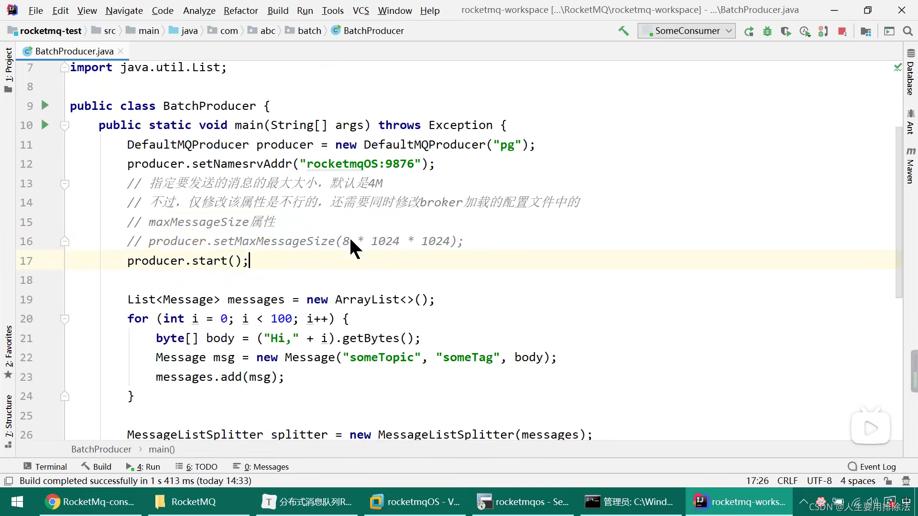Select the Code menu item
The width and height of the screenshot is (918, 516).
pyautogui.click(x=163, y=11)
